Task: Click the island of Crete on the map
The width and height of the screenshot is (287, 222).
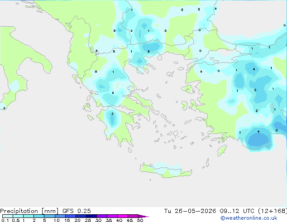Action: tap(166, 170)
